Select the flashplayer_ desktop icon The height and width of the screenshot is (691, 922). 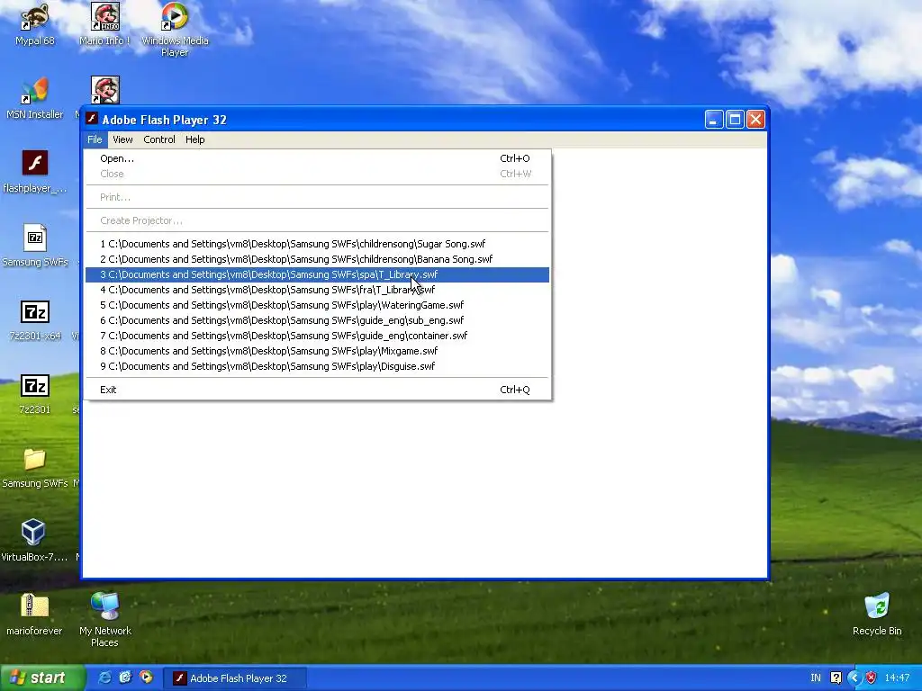click(35, 172)
